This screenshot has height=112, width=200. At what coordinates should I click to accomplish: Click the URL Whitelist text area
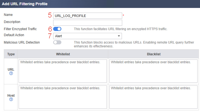click(x=63, y=71)
